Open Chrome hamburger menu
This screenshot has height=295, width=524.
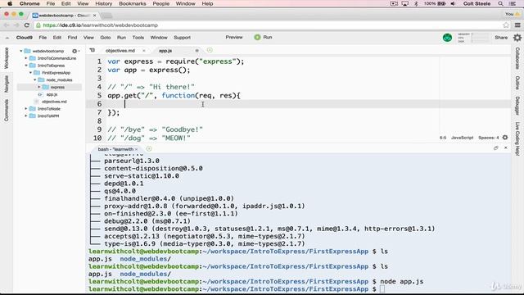tap(517, 25)
